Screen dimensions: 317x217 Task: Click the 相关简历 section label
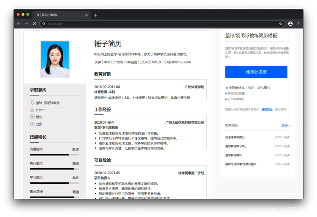click(232, 126)
